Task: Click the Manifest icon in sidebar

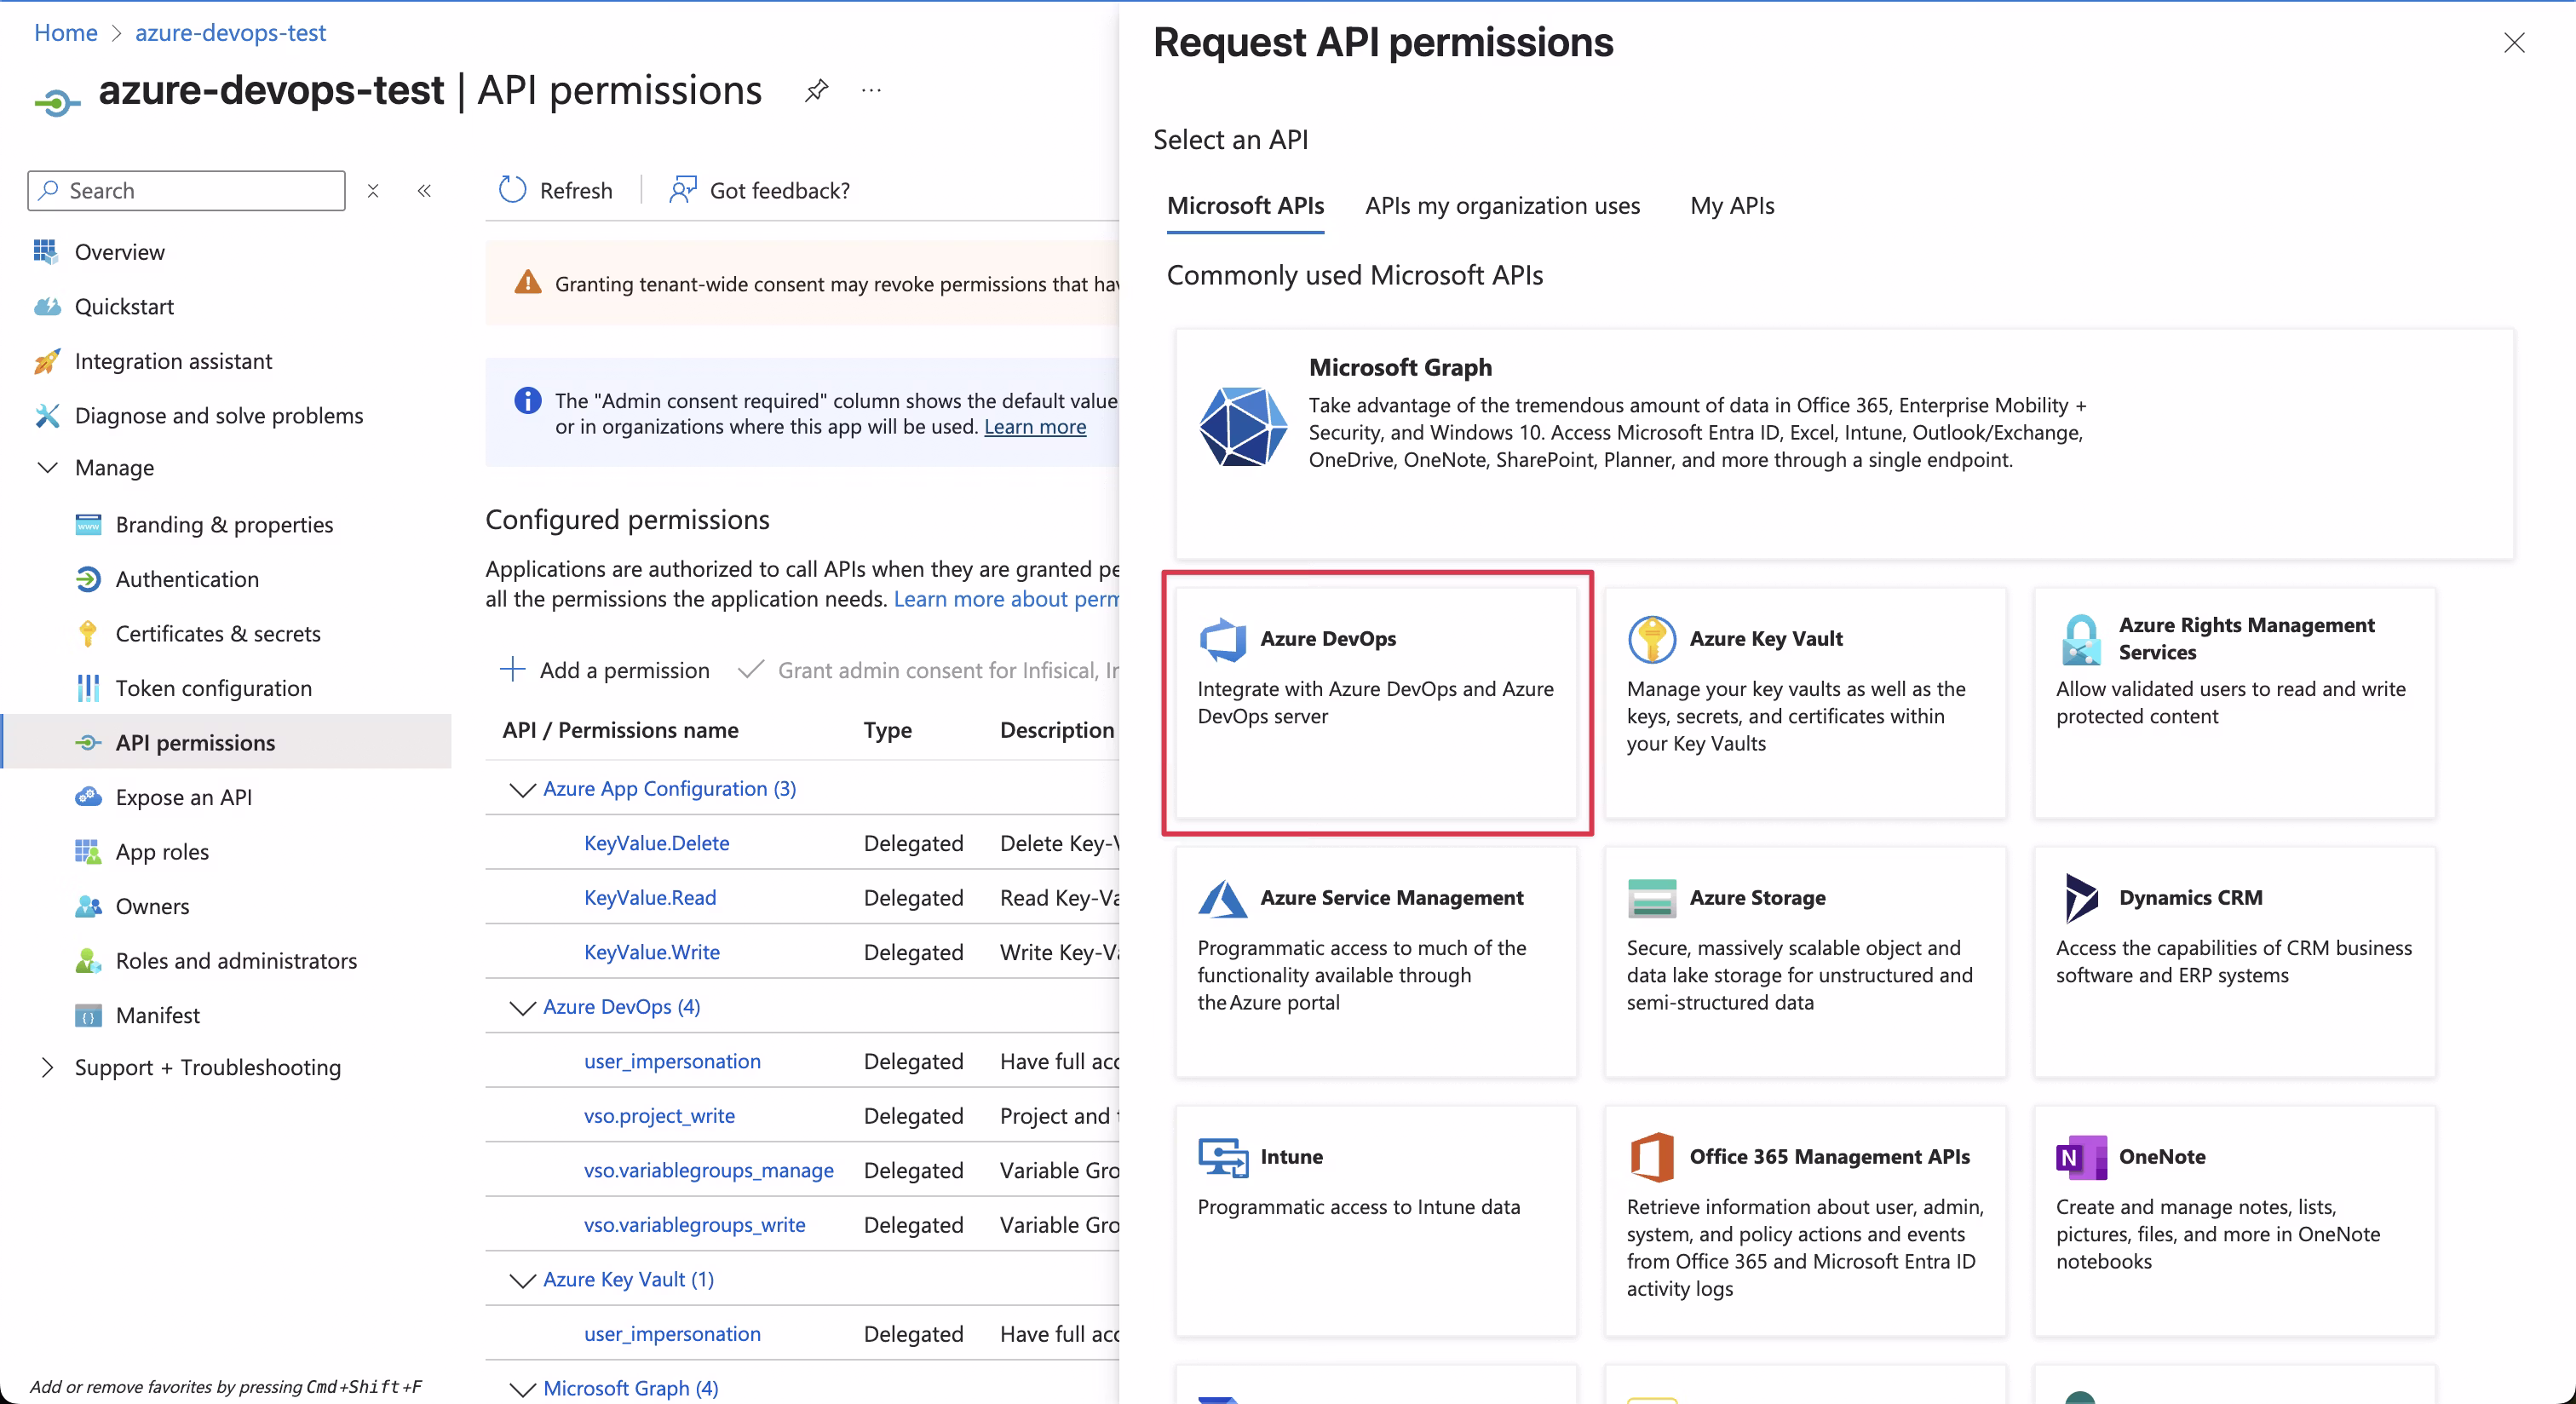Action: click(x=88, y=1015)
